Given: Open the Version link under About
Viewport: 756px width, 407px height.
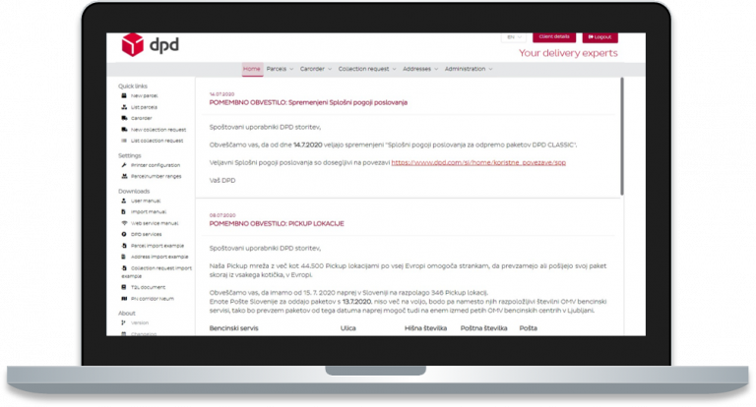Looking at the screenshot, I should [140, 322].
